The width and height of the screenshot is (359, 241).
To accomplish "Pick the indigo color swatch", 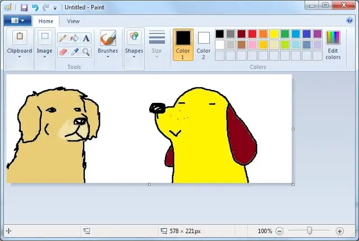I will click(x=307, y=34).
